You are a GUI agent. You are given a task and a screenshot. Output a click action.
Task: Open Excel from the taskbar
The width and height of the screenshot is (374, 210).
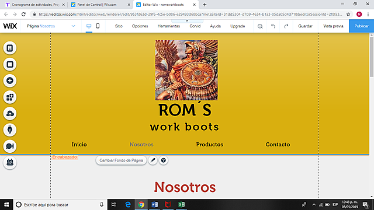[181, 205]
